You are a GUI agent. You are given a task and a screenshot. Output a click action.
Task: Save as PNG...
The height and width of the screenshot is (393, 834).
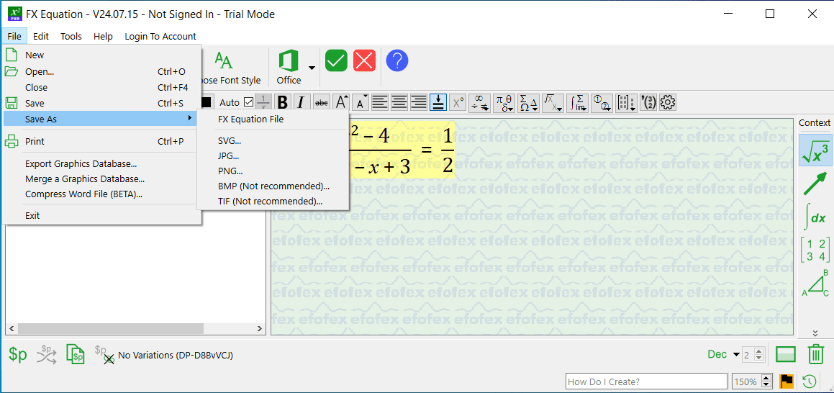(273, 171)
